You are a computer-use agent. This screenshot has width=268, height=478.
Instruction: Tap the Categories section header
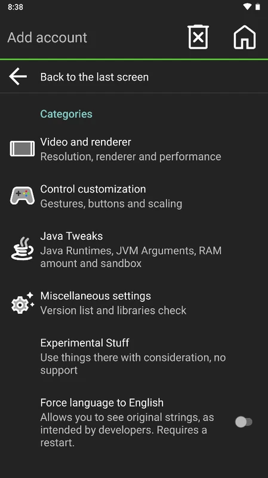66,114
